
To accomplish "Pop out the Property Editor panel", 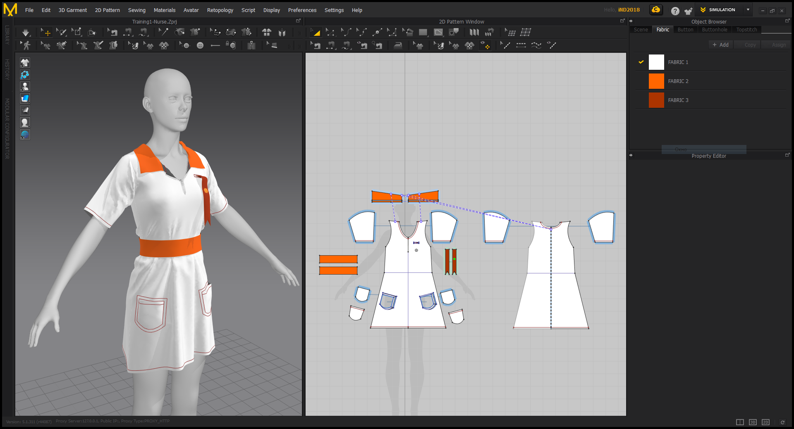I will pos(787,155).
